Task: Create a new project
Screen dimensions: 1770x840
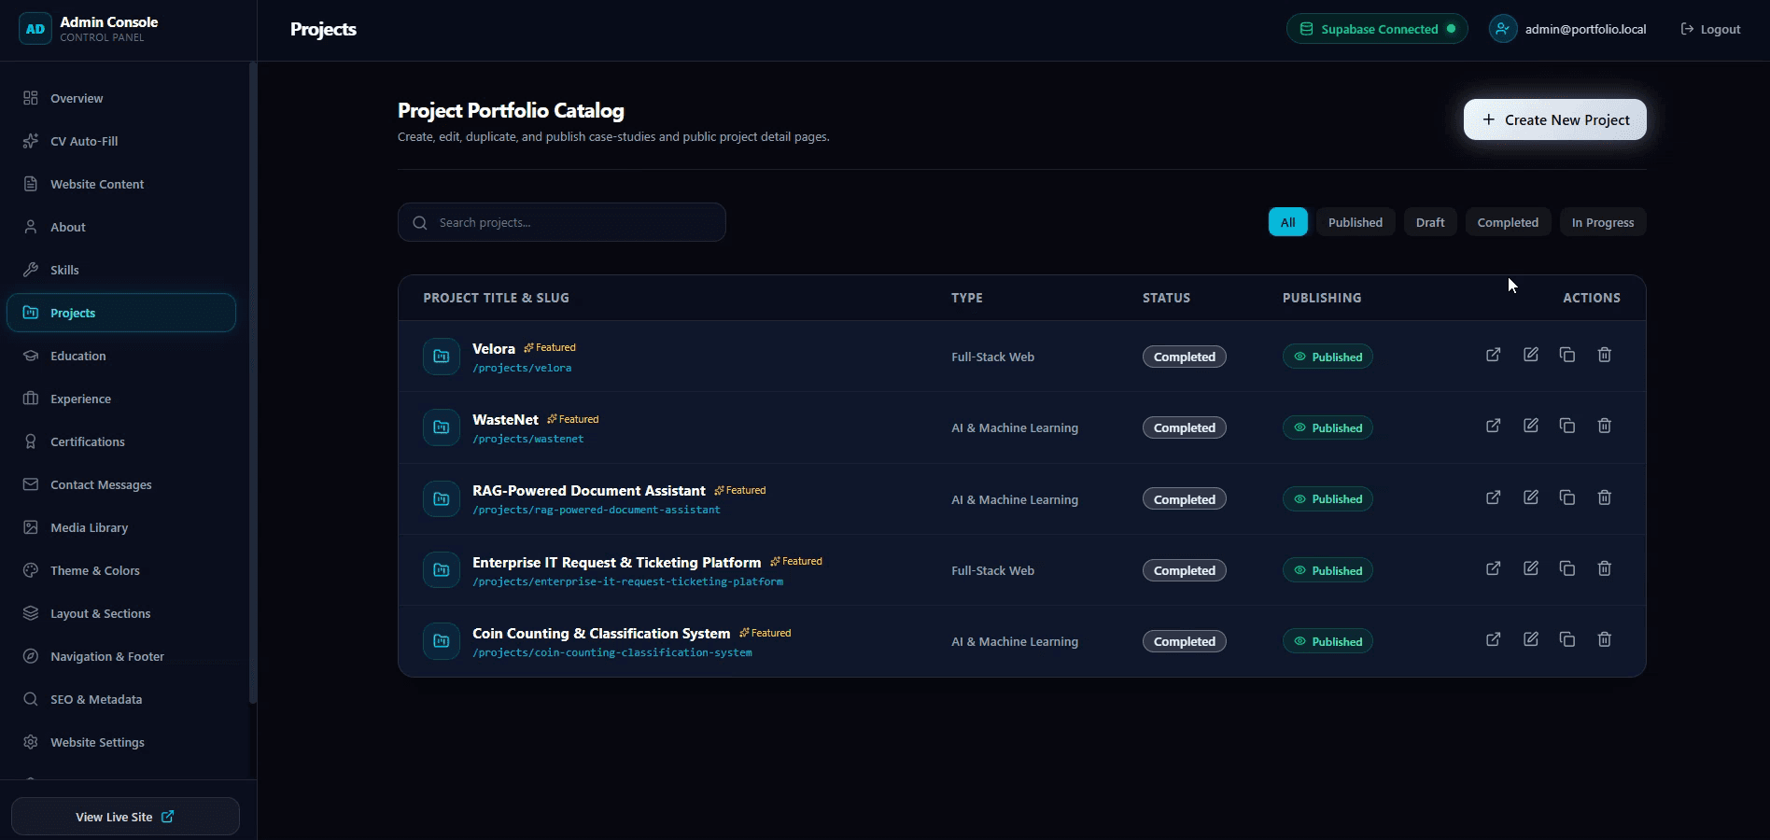Action: (1554, 119)
